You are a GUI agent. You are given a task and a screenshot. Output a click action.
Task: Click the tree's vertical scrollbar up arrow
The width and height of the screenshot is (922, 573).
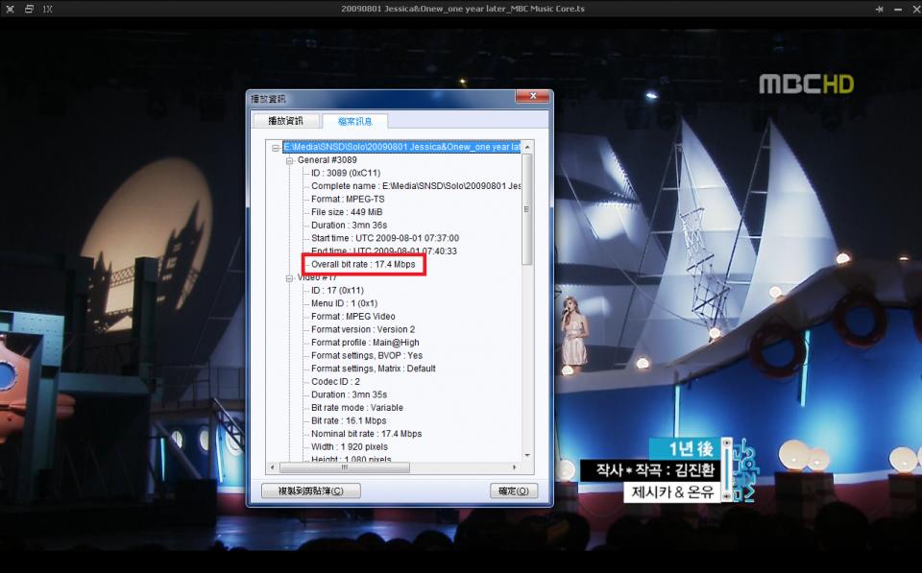click(x=527, y=147)
